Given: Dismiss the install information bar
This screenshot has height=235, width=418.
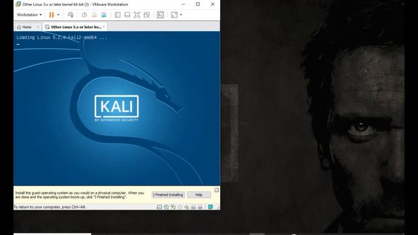Looking at the screenshot, I should coord(216,190).
